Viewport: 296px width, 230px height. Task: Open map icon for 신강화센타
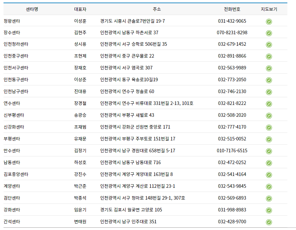point(269,128)
